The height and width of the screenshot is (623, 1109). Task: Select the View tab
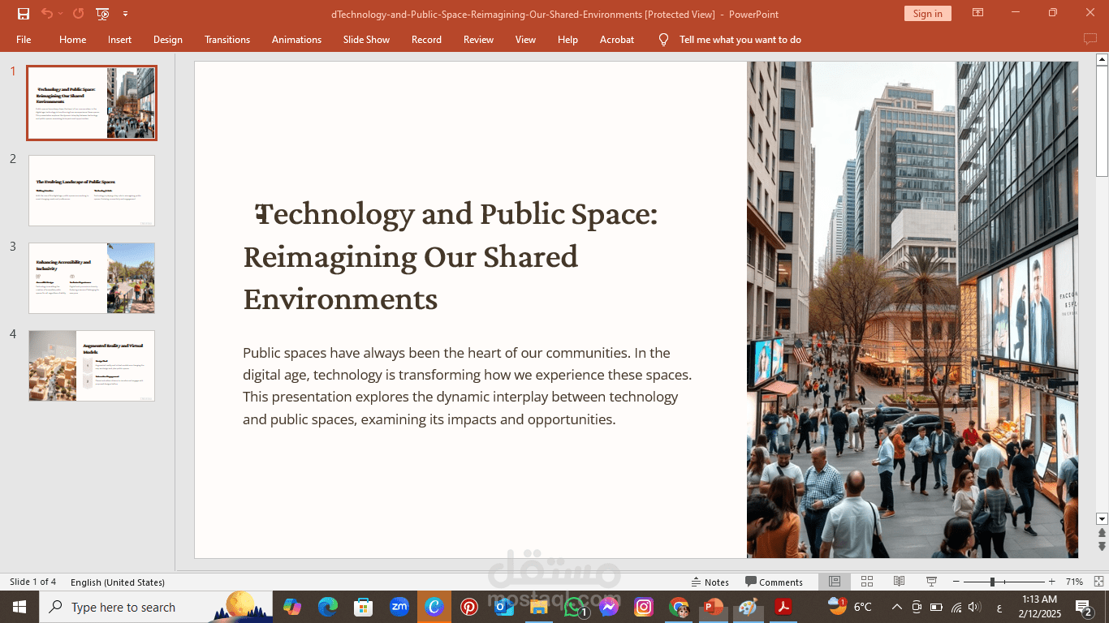525,40
